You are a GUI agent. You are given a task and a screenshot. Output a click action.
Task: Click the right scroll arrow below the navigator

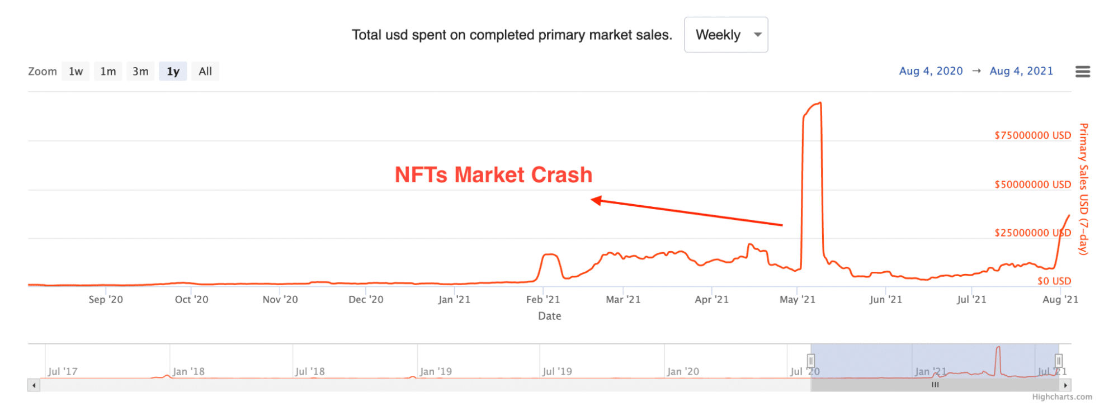(x=1066, y=385)
